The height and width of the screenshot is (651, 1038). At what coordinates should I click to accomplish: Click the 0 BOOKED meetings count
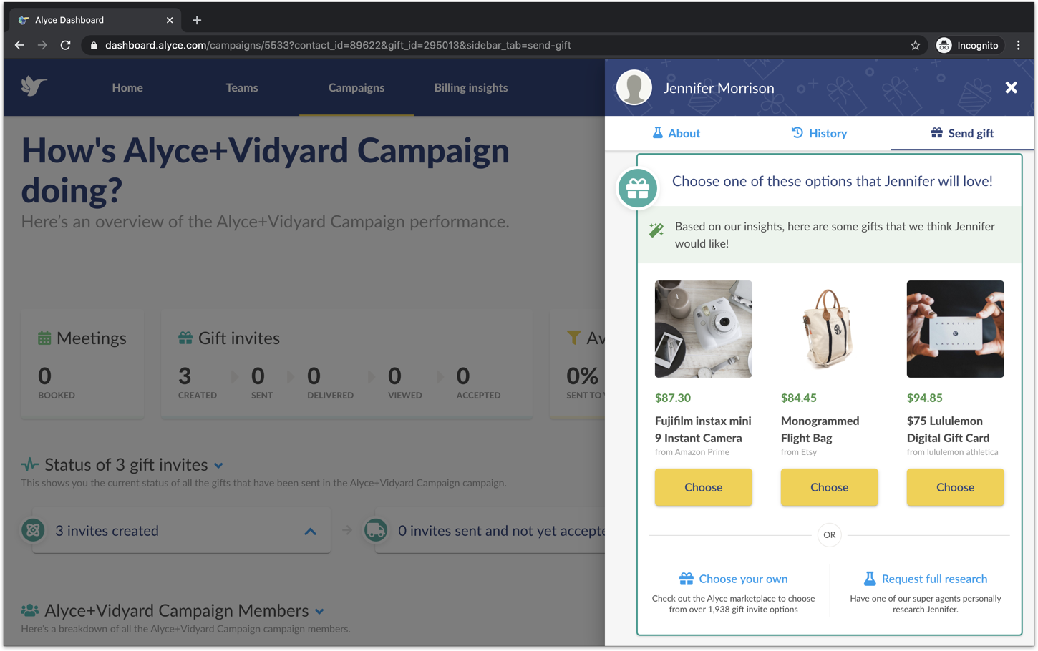click(x=56, y=383)
